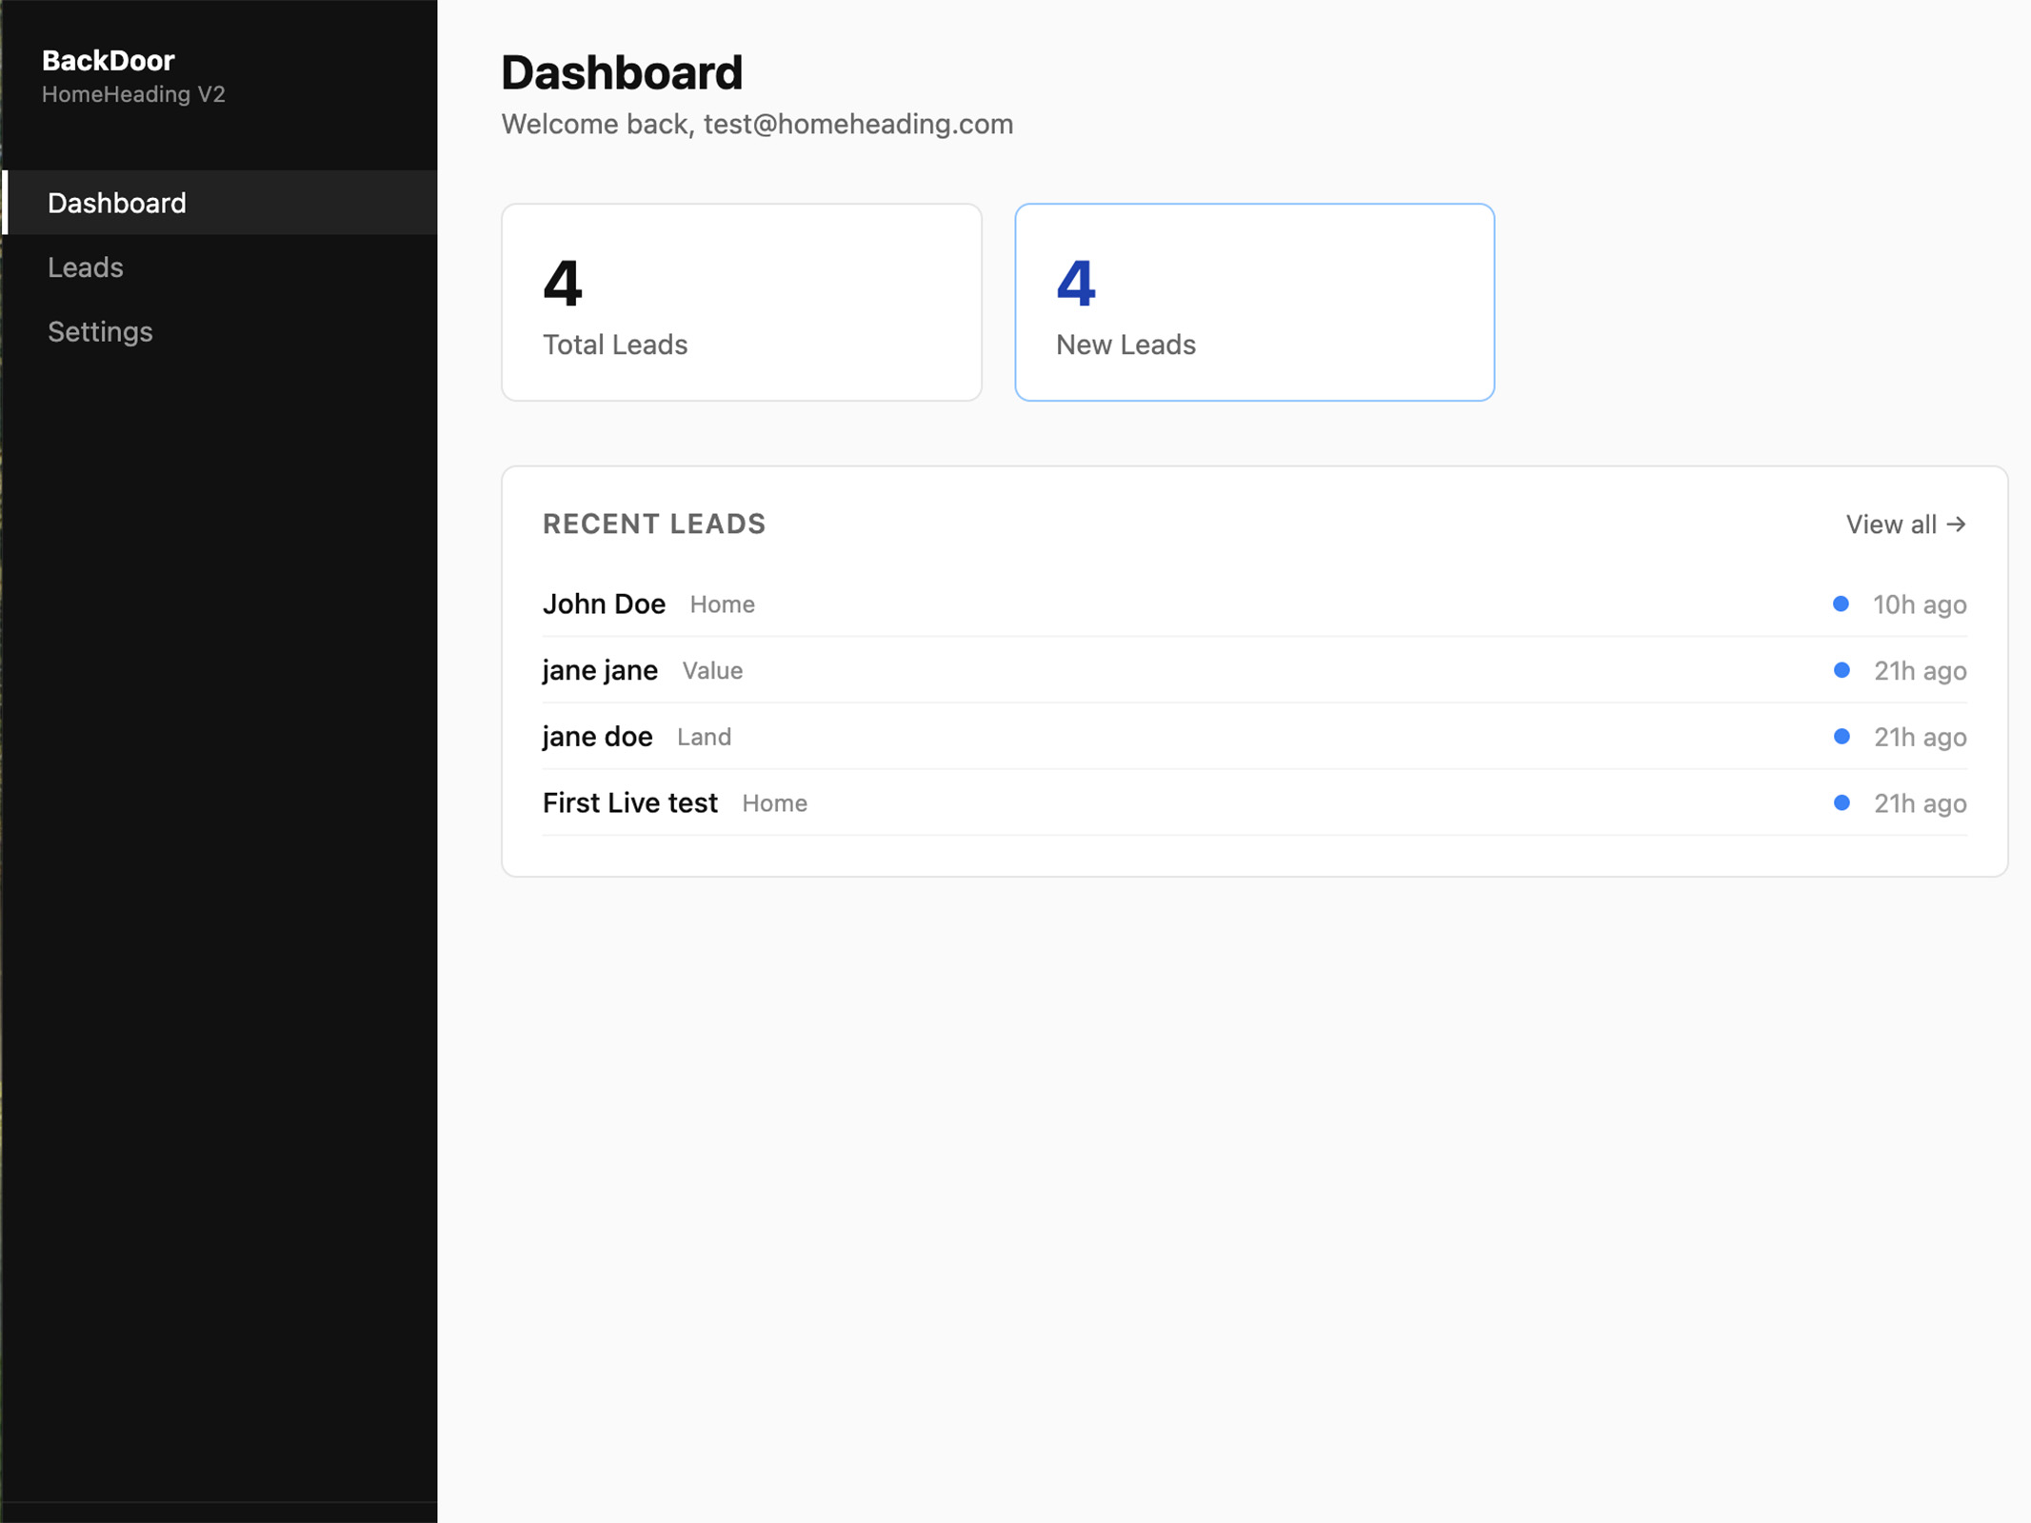This screenshot has width=2031, height=1523.
Task: Click the blue unread indicator for jane jane
Action: 1842,670
